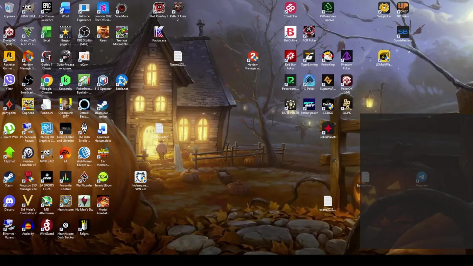Open ClubGG icon
This screenshot has height=266, width=473.
[328, 107]
